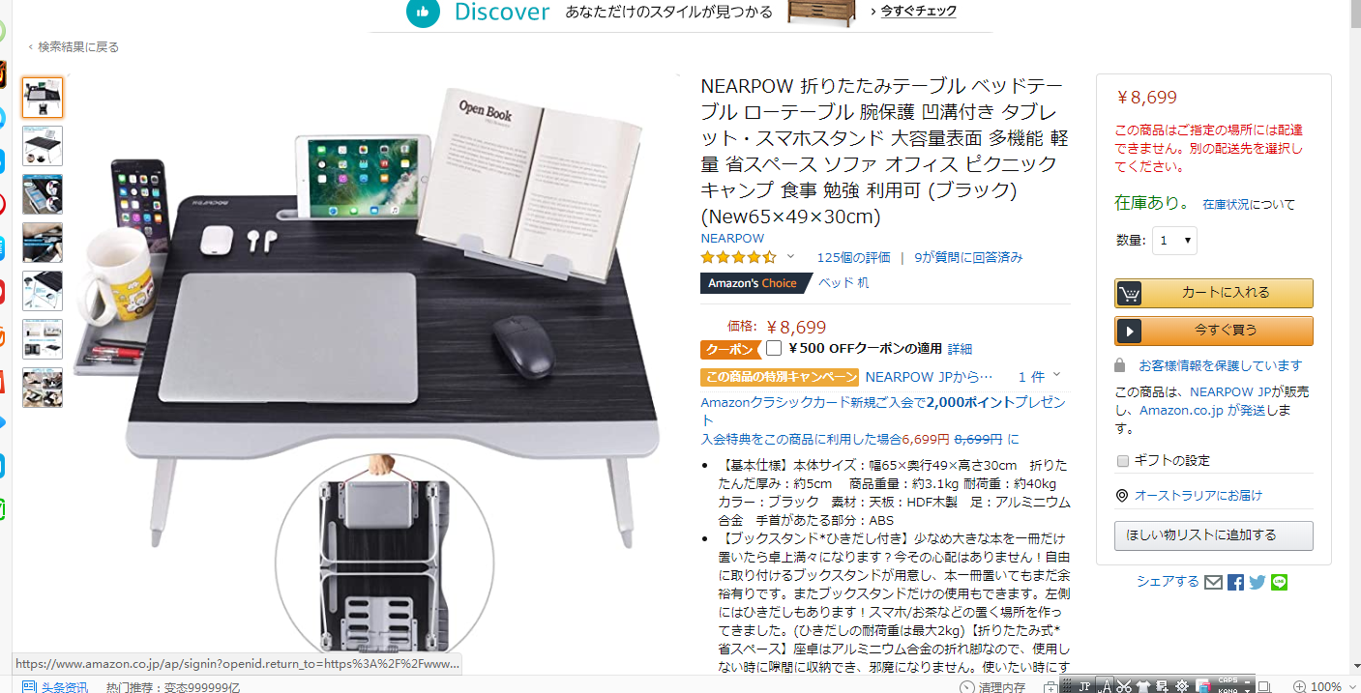
Task: Share product via email envelope icon
Action: pos(1214,582)
